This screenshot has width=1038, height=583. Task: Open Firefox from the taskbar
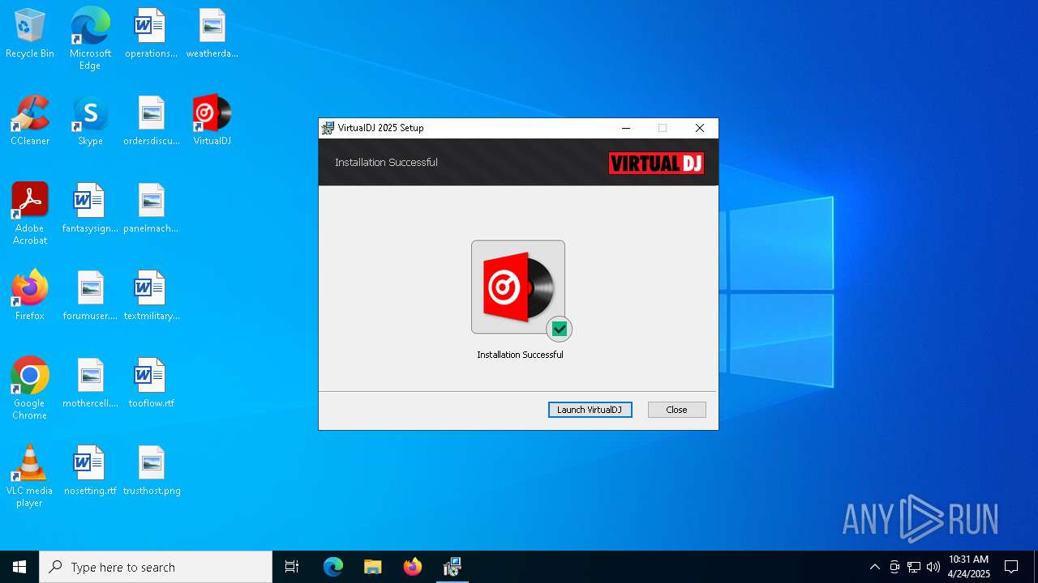pyautogui.click(x=413, y=567)
